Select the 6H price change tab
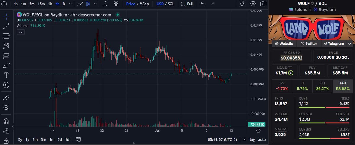The image size is (355, 145). pyautogui.click(x=322, y=86)
